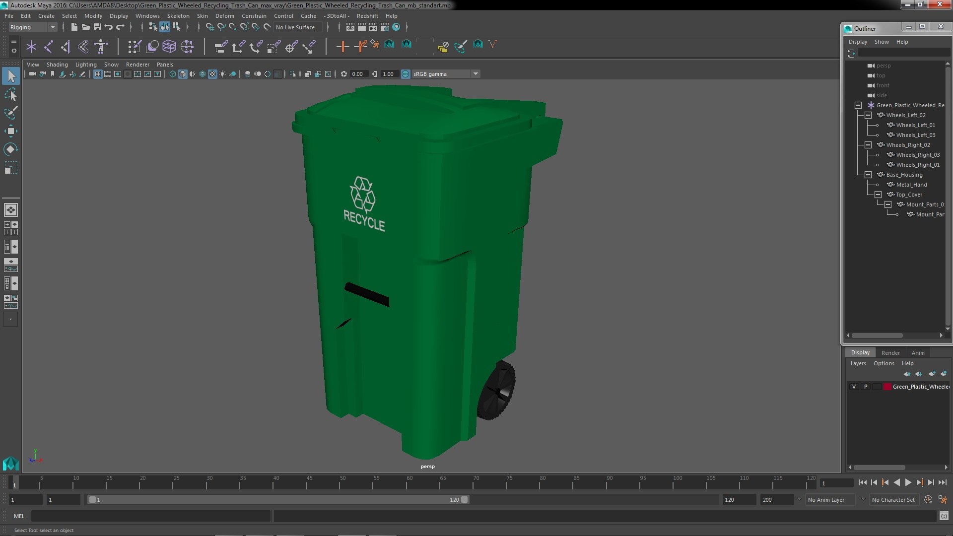Screen dimensions: 953x536
Task: Click the Auto Keyframe toggle icon
Action: coord(928,500)
